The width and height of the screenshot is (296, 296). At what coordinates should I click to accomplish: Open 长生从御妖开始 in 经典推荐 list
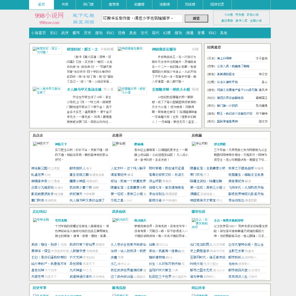227,82
